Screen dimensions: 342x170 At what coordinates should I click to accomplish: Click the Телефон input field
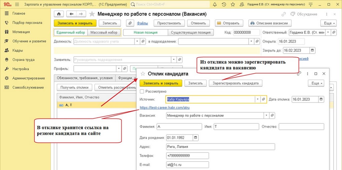coord(187,156)
